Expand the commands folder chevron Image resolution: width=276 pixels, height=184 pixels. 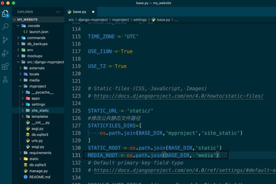tap(18, 38)
